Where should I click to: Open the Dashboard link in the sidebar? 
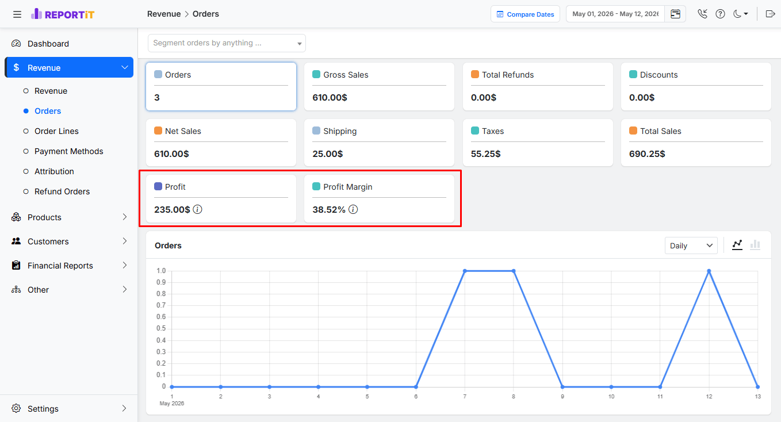48,44
